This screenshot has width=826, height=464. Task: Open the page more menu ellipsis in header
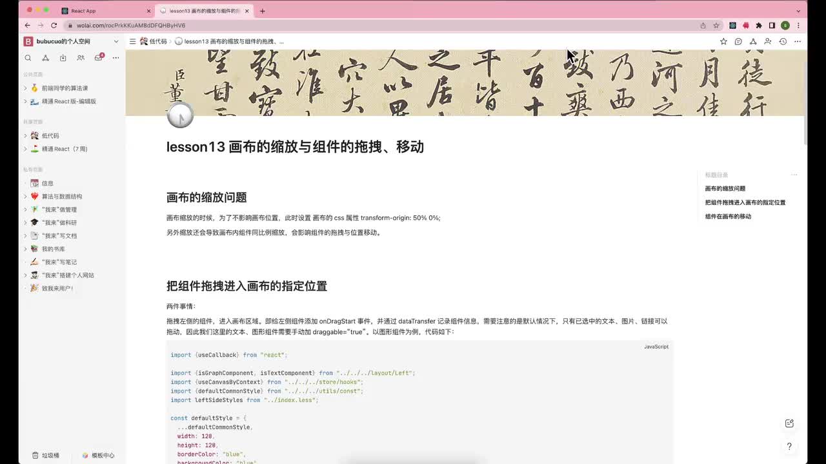click(798, 41)
